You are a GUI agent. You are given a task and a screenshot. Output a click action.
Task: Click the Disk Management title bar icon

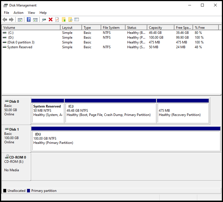[x=5, y=5]
